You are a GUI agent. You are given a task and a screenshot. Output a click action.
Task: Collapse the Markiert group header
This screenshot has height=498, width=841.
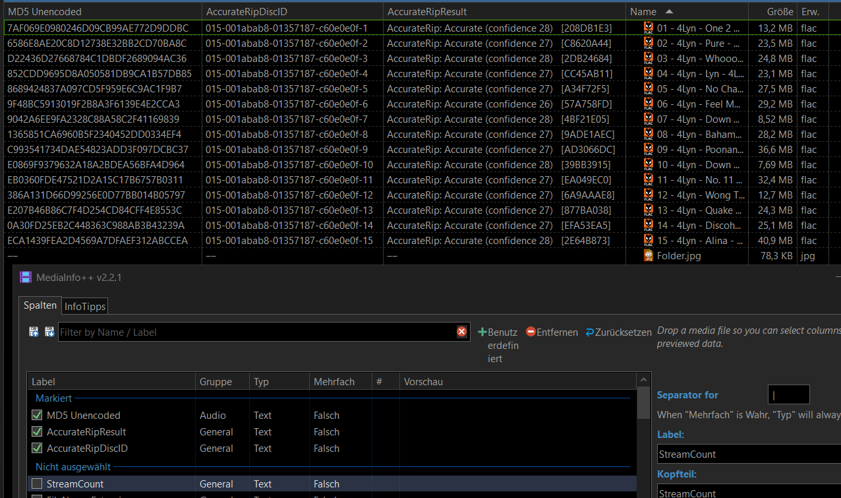coord(53,398)
